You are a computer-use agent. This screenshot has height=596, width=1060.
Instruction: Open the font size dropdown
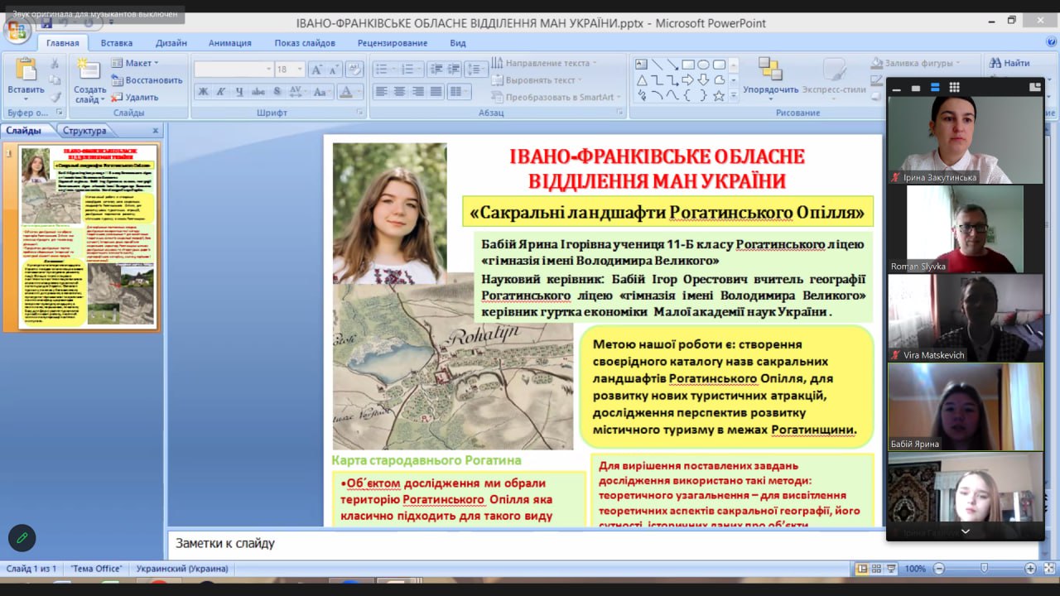pyautogui.click(x=300, y=70)
